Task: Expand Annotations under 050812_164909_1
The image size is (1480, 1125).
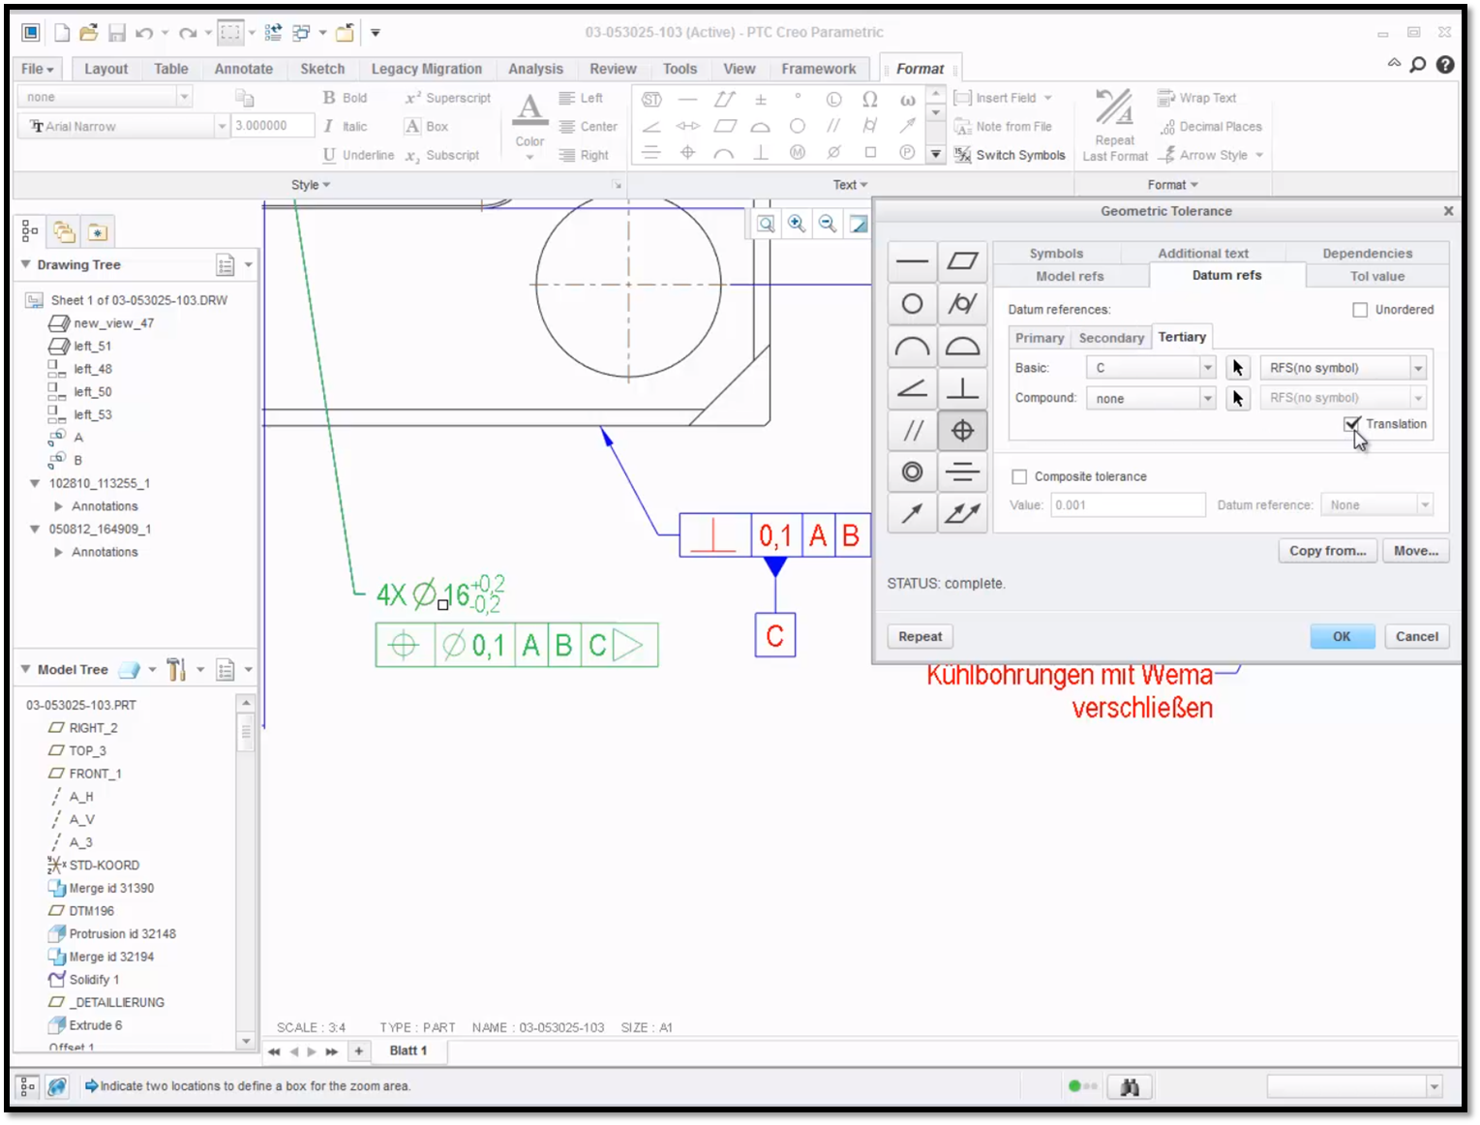Action: [58, 552]
